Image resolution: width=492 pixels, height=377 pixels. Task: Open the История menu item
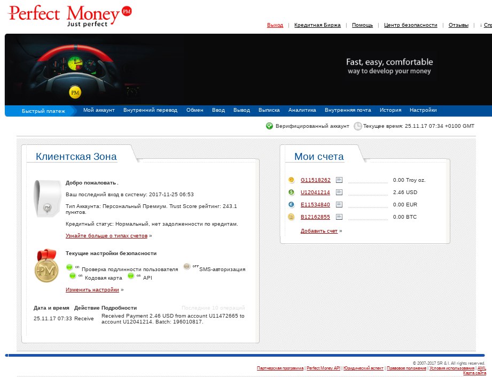tap(391, 110)
